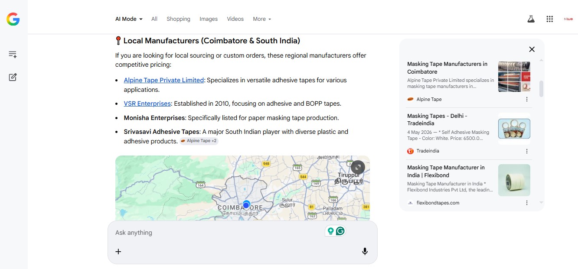Open AI Mode history icon in sidebar

13,55
